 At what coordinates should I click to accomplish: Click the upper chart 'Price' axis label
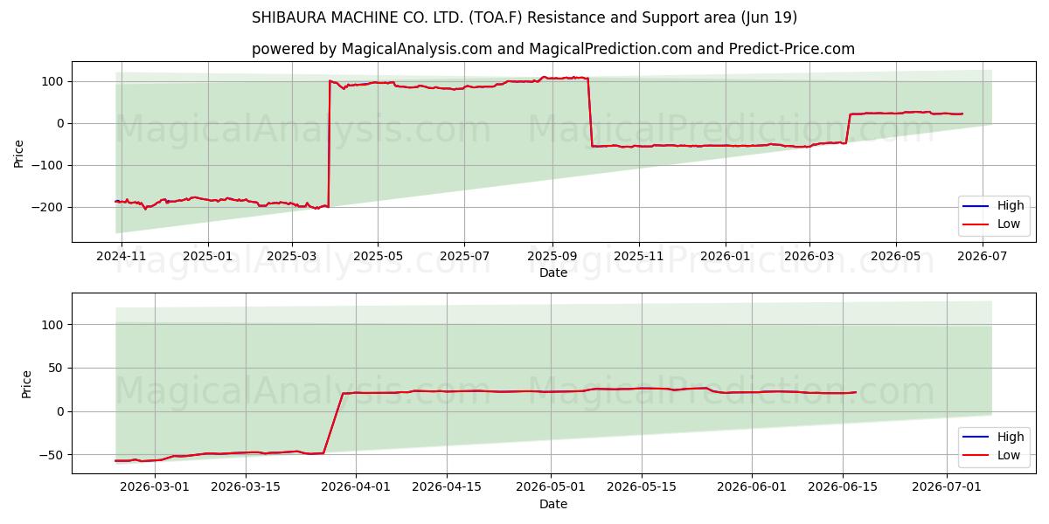click(x=19, y=152)
